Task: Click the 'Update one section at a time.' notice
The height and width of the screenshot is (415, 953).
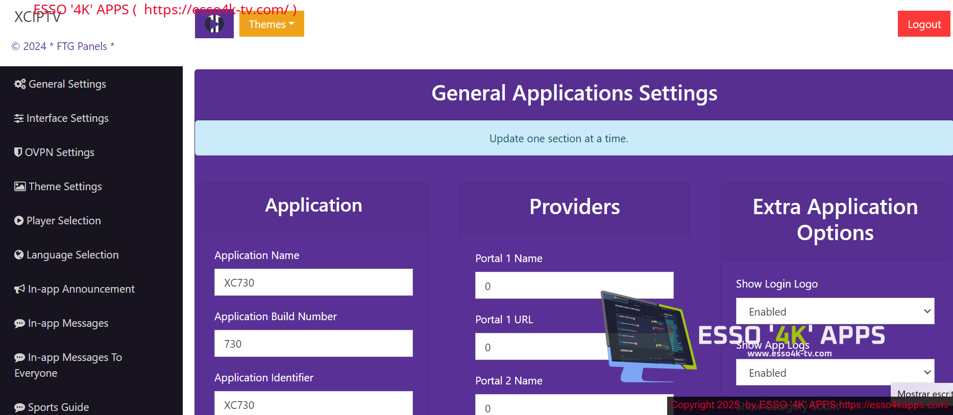Action: pos(559,139)
